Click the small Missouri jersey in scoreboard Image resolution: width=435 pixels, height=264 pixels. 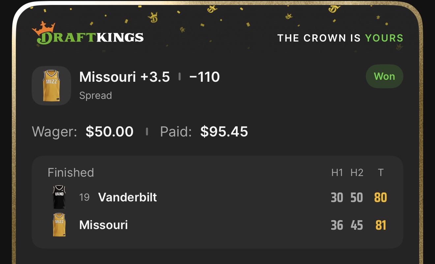click(59, 225)
